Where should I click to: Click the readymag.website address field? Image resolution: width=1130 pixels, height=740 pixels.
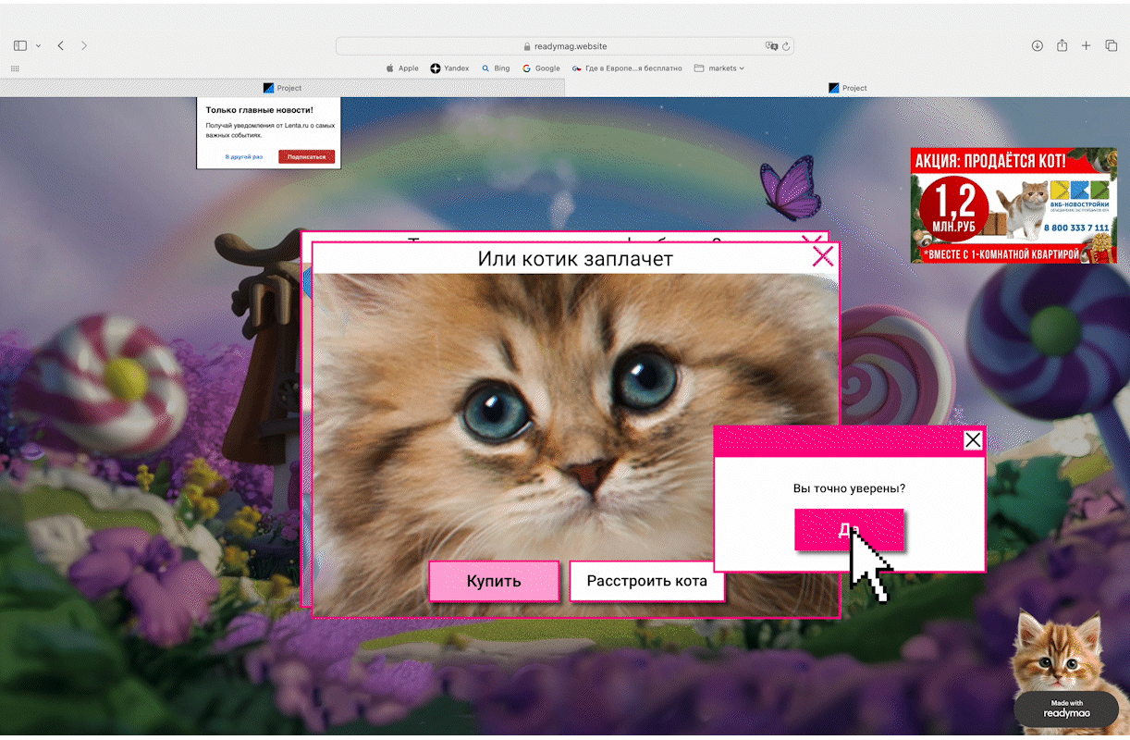[x=564, y=46]
